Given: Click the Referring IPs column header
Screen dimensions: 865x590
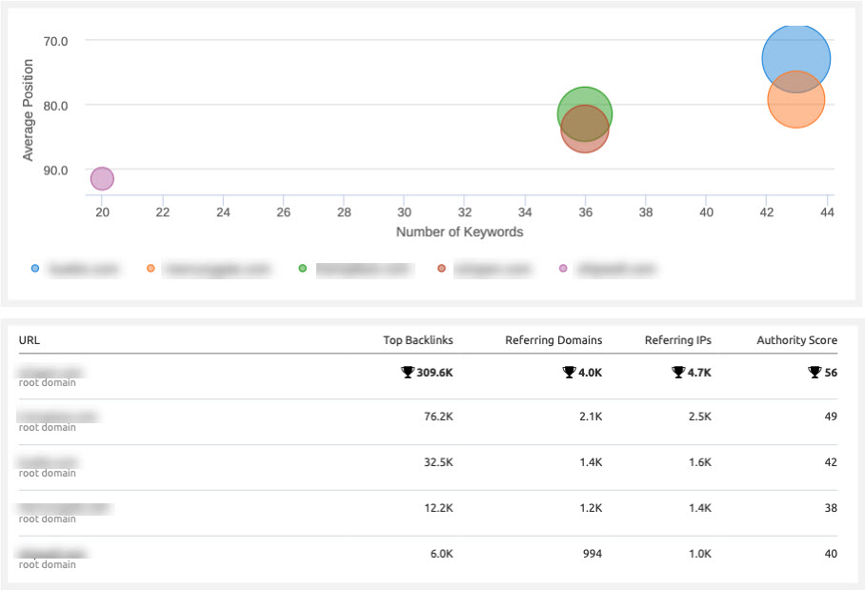Looking at the screenshot, I should (677, 339).
